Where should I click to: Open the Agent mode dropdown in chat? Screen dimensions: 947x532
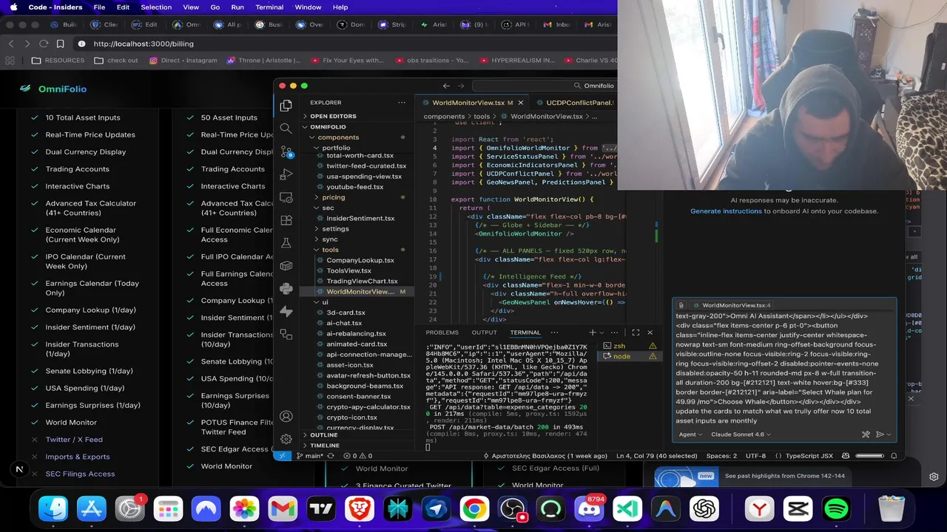point(690,434)
